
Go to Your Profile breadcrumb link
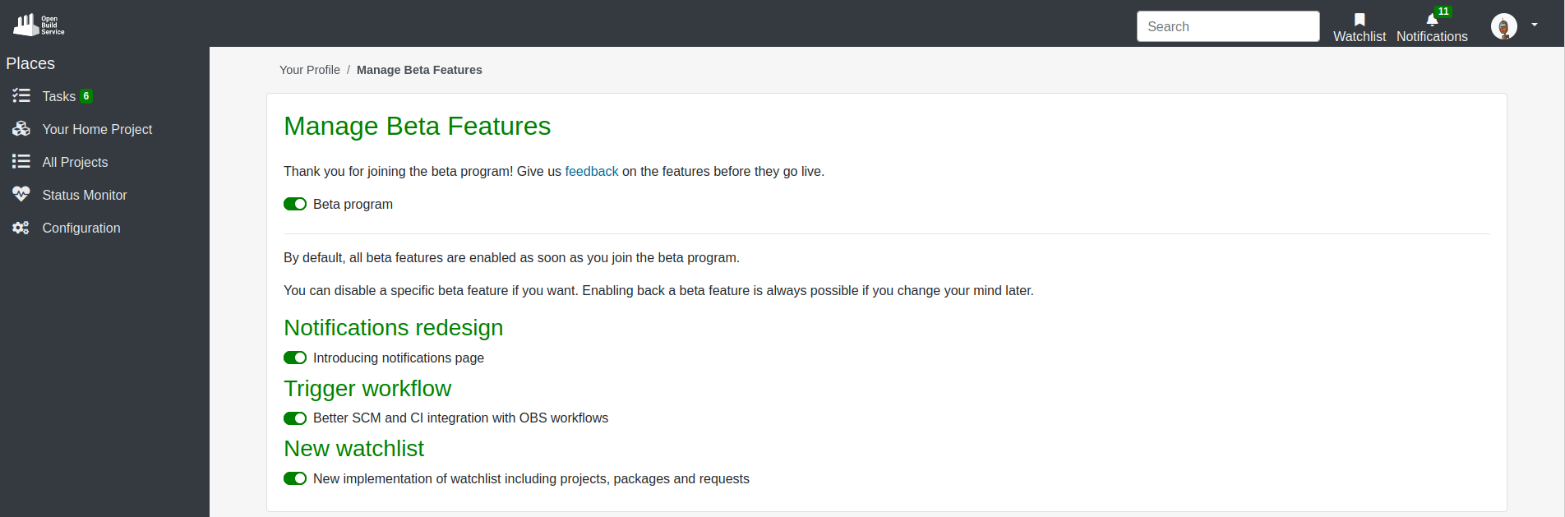pyautogui.click(x=309, y=70)
